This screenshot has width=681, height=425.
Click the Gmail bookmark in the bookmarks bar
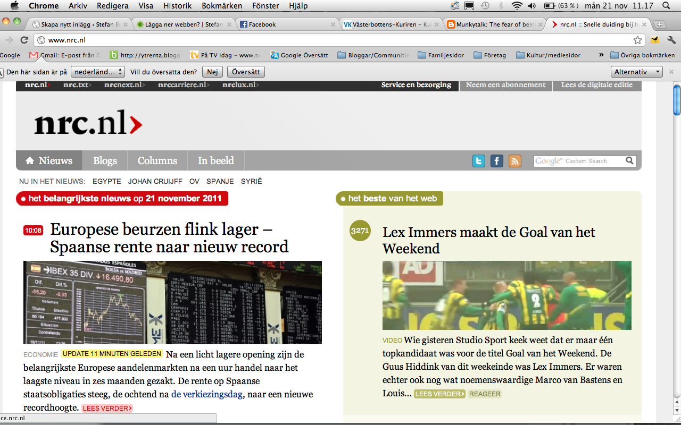coord(64,55)
